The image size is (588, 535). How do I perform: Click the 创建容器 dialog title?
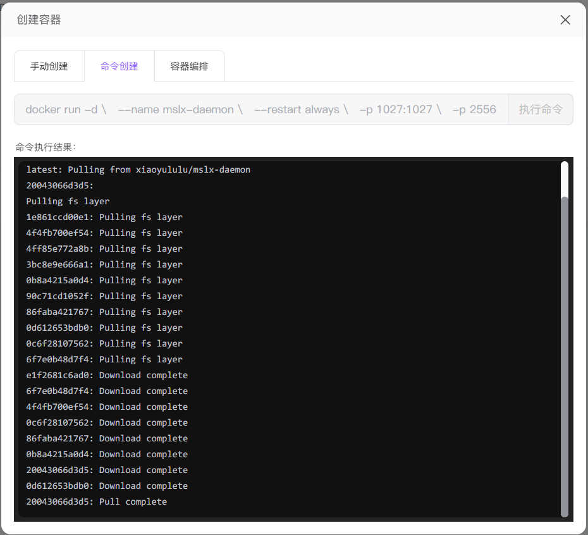(x=39, y=20)
